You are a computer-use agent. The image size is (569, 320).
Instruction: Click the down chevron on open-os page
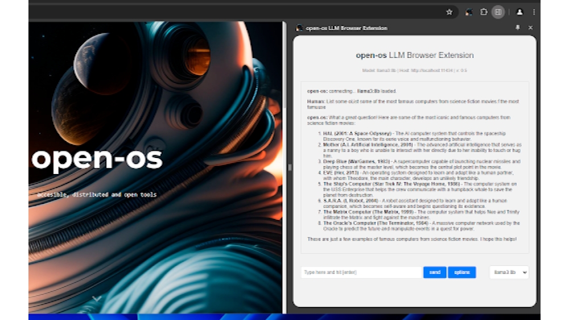(97, 298)
